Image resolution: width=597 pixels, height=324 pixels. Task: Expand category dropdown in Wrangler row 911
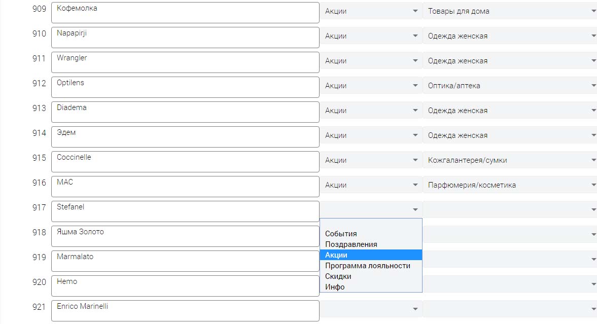pos(509,61)
